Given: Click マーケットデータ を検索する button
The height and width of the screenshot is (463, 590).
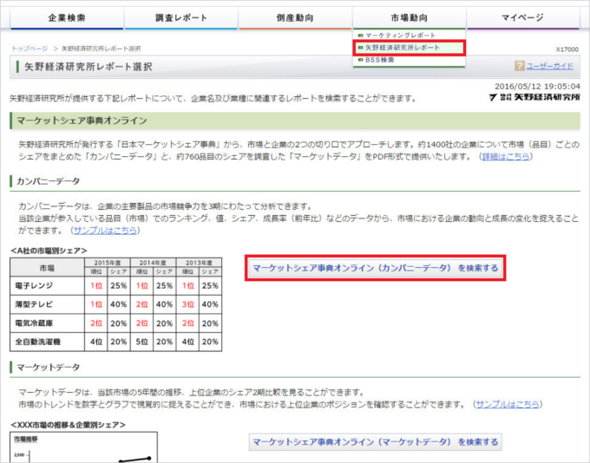Looking at the screenshot, I should pos(375,442).
